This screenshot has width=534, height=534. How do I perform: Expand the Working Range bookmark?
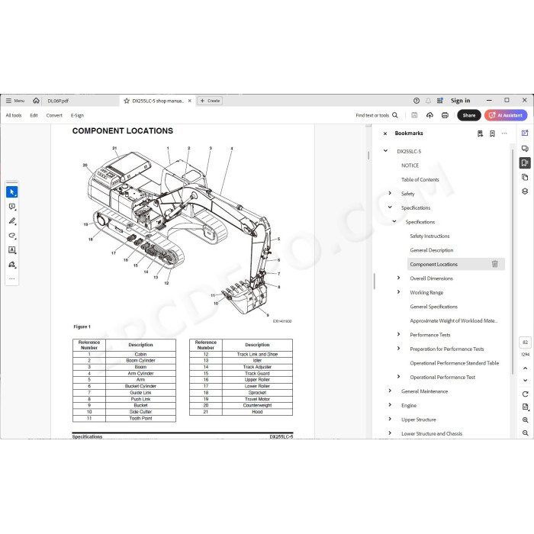click(x=398, y=292)
